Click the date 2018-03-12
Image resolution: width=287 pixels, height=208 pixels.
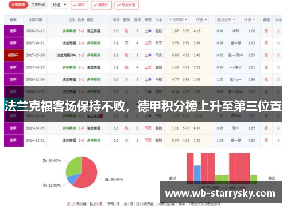pyautogui.click(x=35, y=31)
